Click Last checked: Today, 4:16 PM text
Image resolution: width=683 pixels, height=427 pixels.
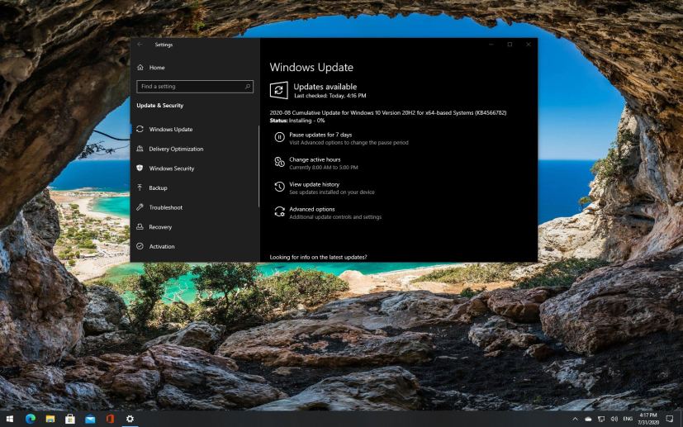pyautogui.click(x=330, y=96)
